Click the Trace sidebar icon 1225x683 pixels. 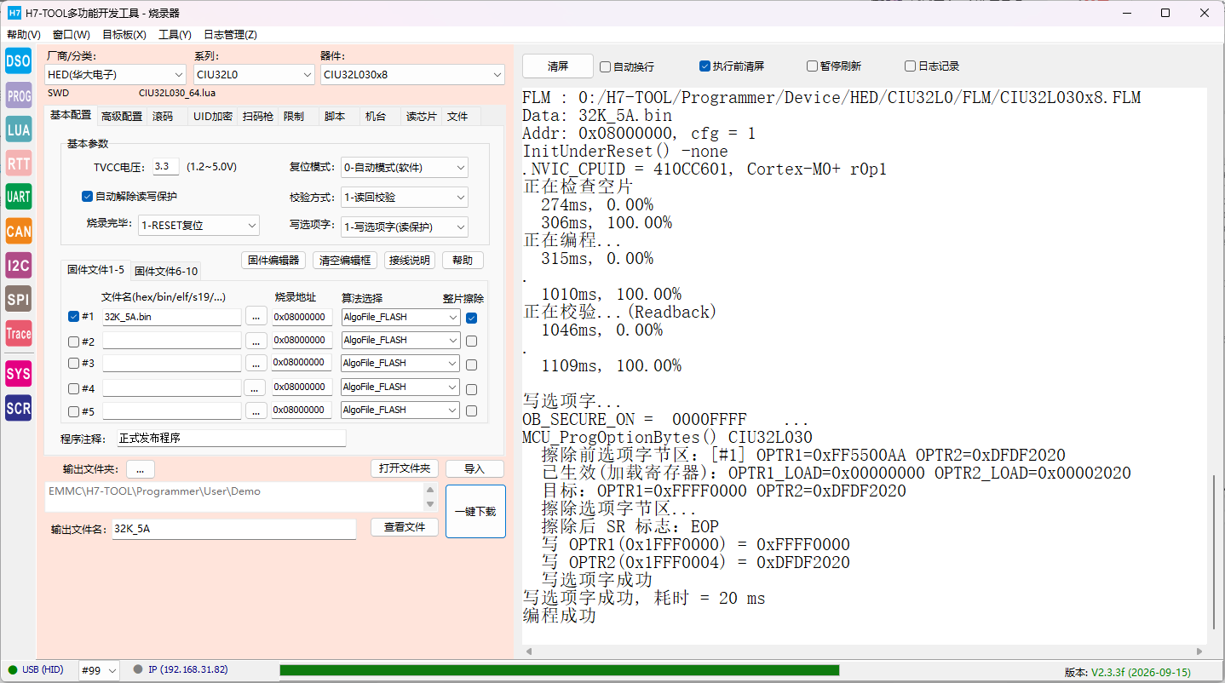(x=19, y=334)
